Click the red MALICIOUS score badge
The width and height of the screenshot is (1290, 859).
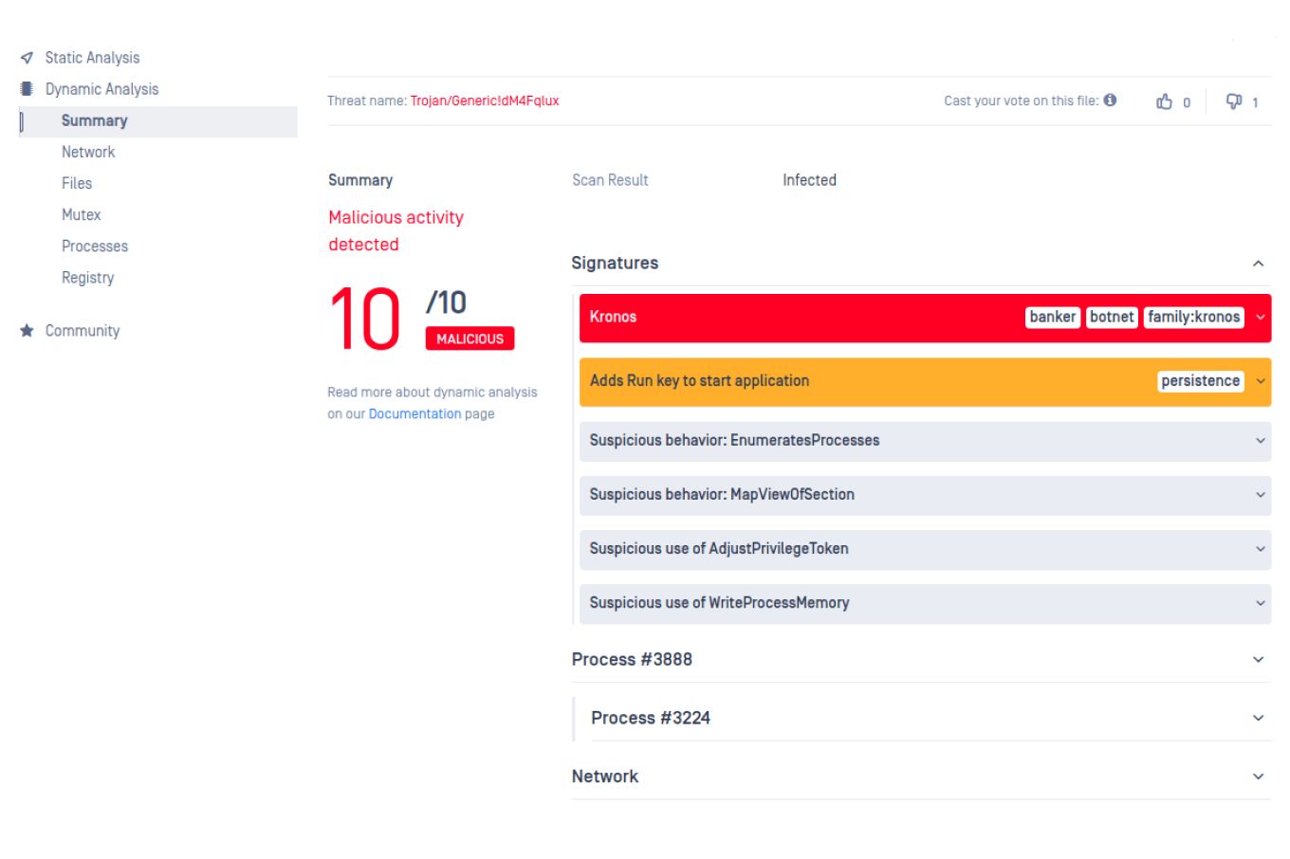point(470,338)
